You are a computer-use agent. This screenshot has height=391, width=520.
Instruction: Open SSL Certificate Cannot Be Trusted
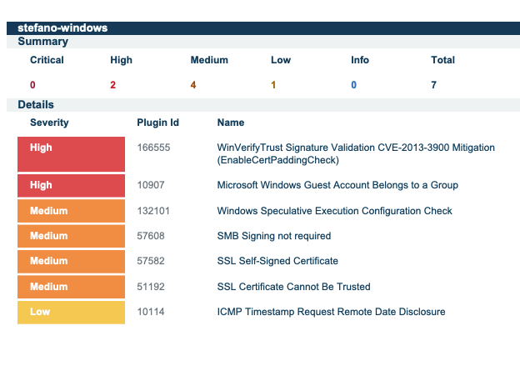(293, 287)
